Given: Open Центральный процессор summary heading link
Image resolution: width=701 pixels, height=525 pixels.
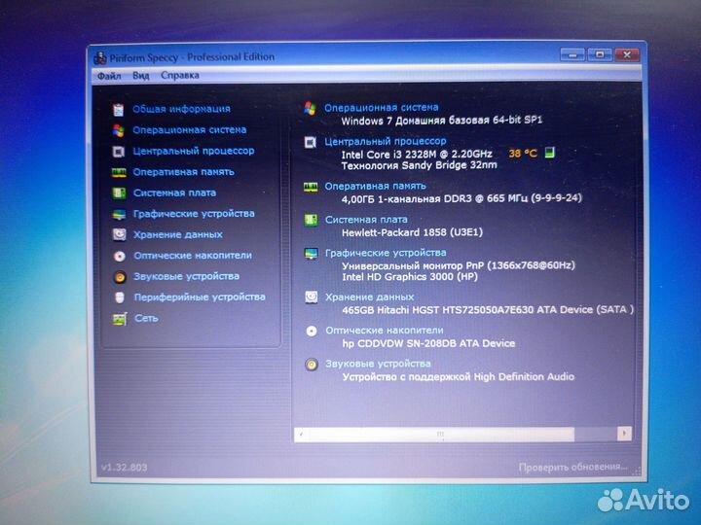Looking at the screenshot, I should [386, 142].
